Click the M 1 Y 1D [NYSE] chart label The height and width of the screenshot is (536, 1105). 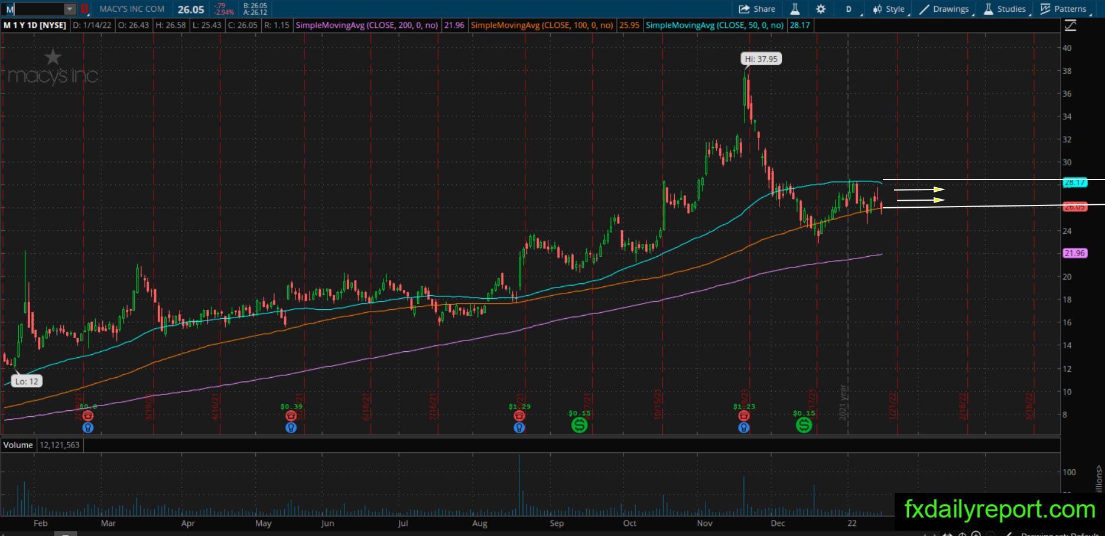click(35, 25)
